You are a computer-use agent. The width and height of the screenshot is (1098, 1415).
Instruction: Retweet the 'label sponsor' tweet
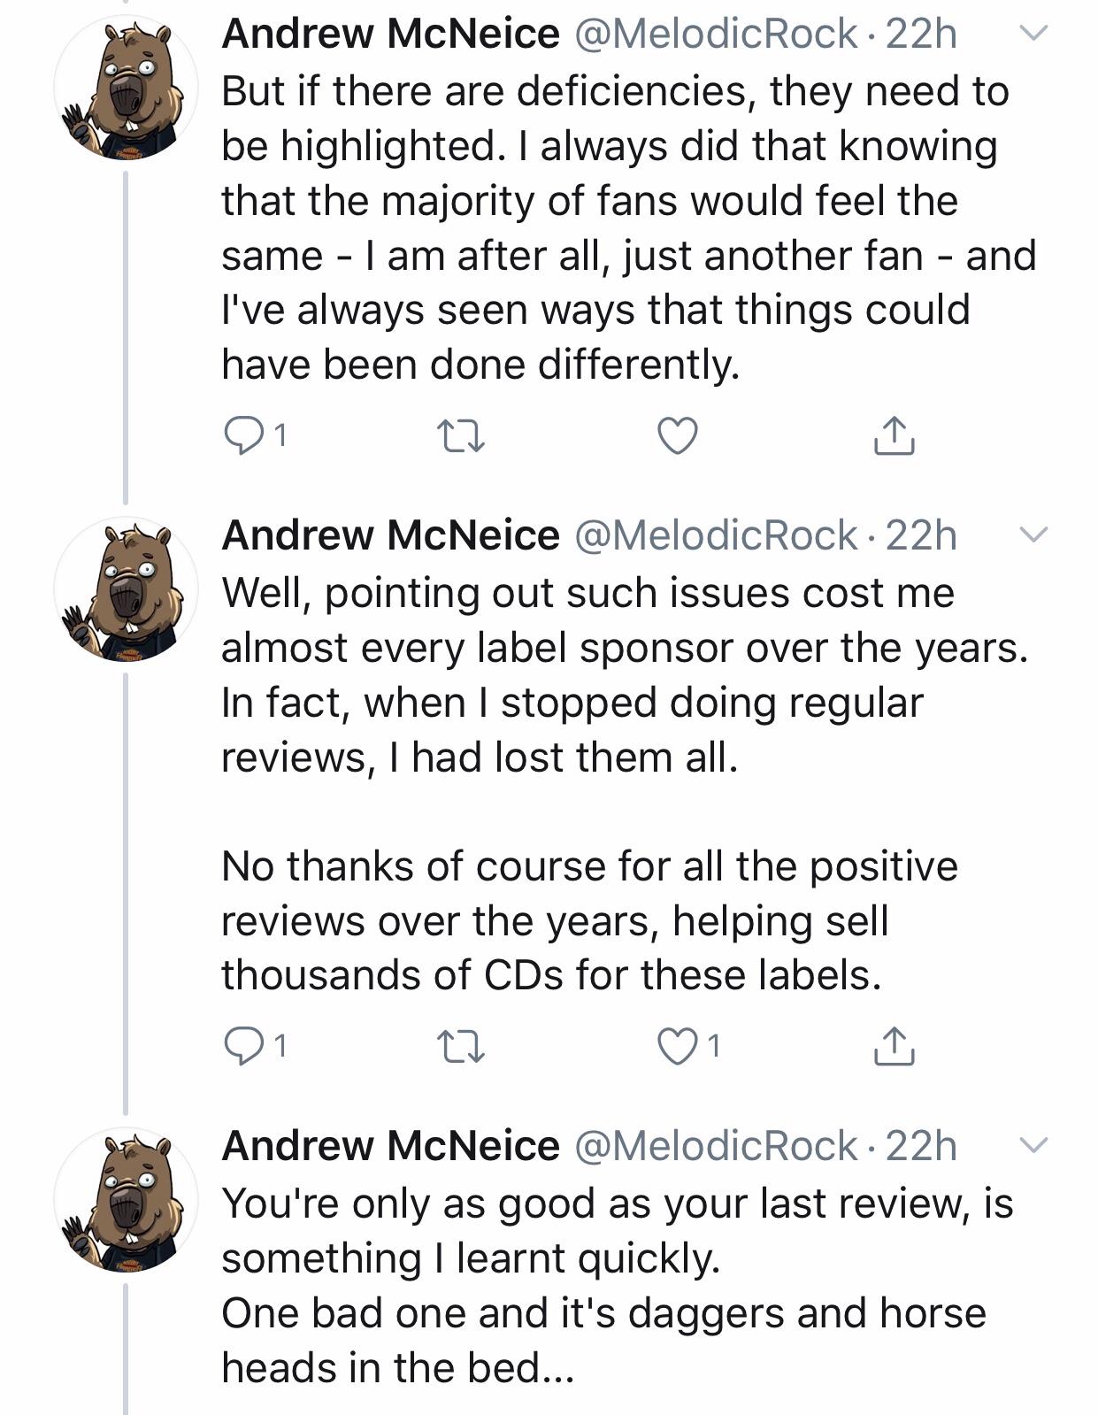point(461,1047)
